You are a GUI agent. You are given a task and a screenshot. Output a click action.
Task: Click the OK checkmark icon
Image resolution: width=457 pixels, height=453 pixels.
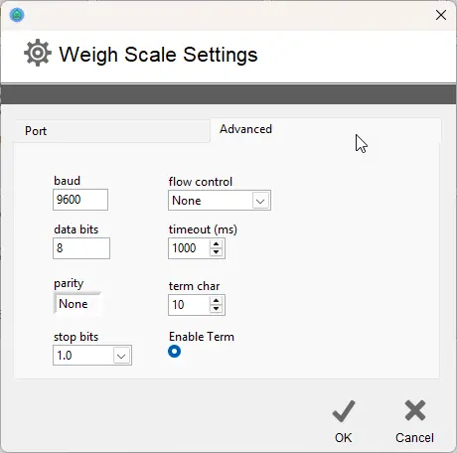coord(344,411)
